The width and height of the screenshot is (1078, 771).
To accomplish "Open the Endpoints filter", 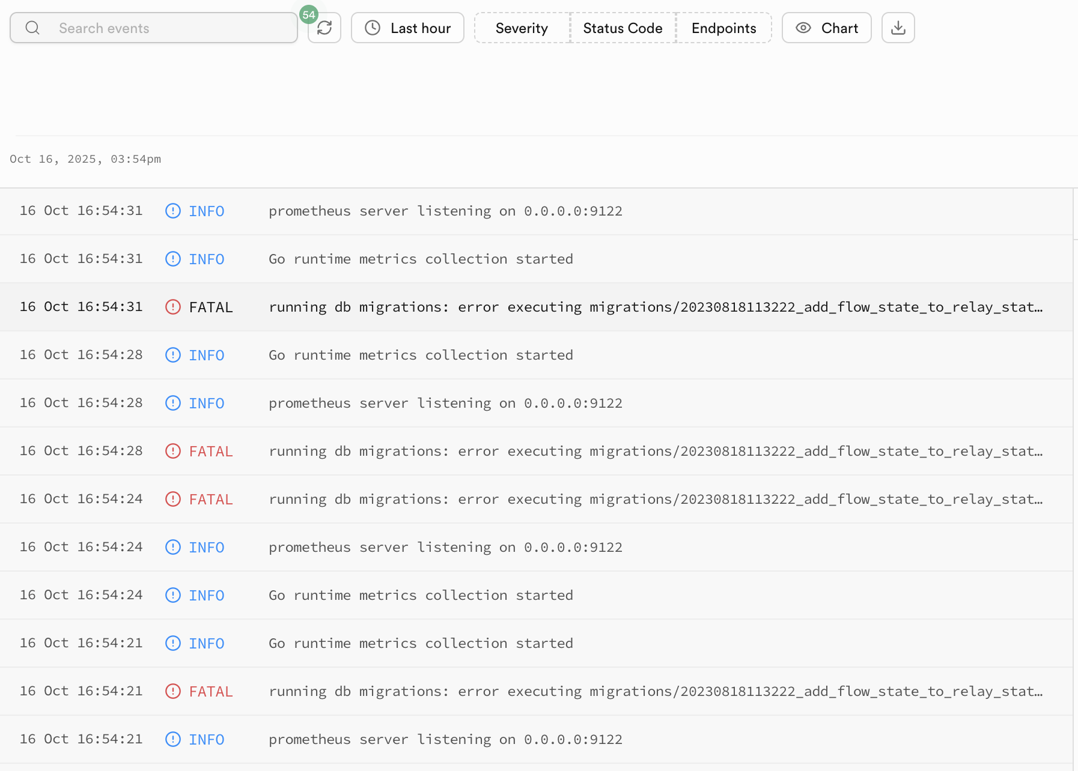I will 723,28.
